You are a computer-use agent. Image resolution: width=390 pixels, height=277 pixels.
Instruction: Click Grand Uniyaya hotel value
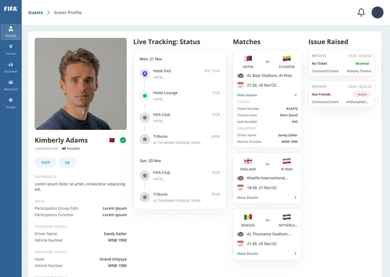[113, 259]
